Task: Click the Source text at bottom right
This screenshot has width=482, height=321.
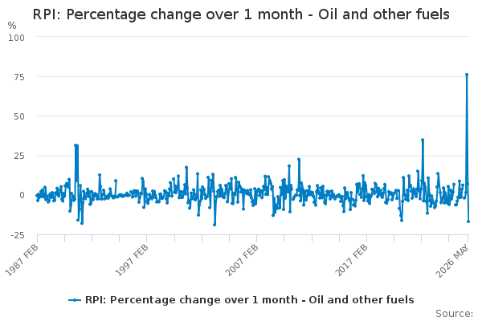Action: coord(455,314)
